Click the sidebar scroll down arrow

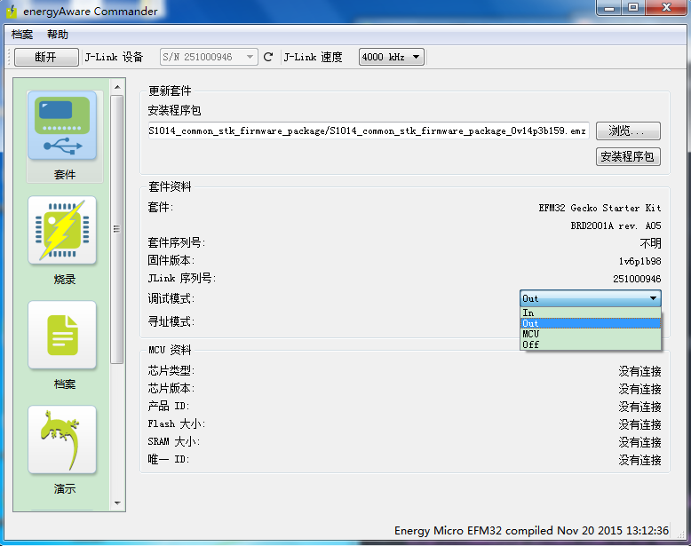tap(117, 502)
